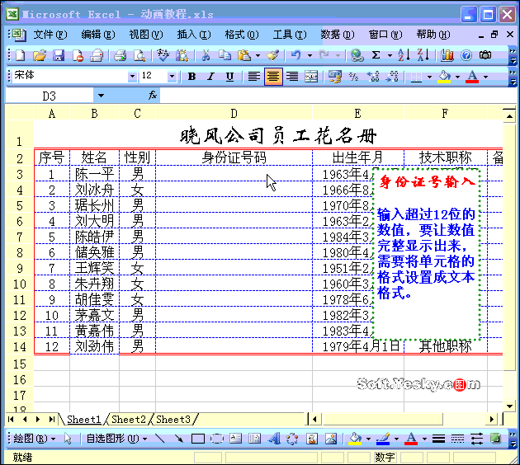Paste with the clipboard icon
Screen dimensions: 520x465
(244, 55)
